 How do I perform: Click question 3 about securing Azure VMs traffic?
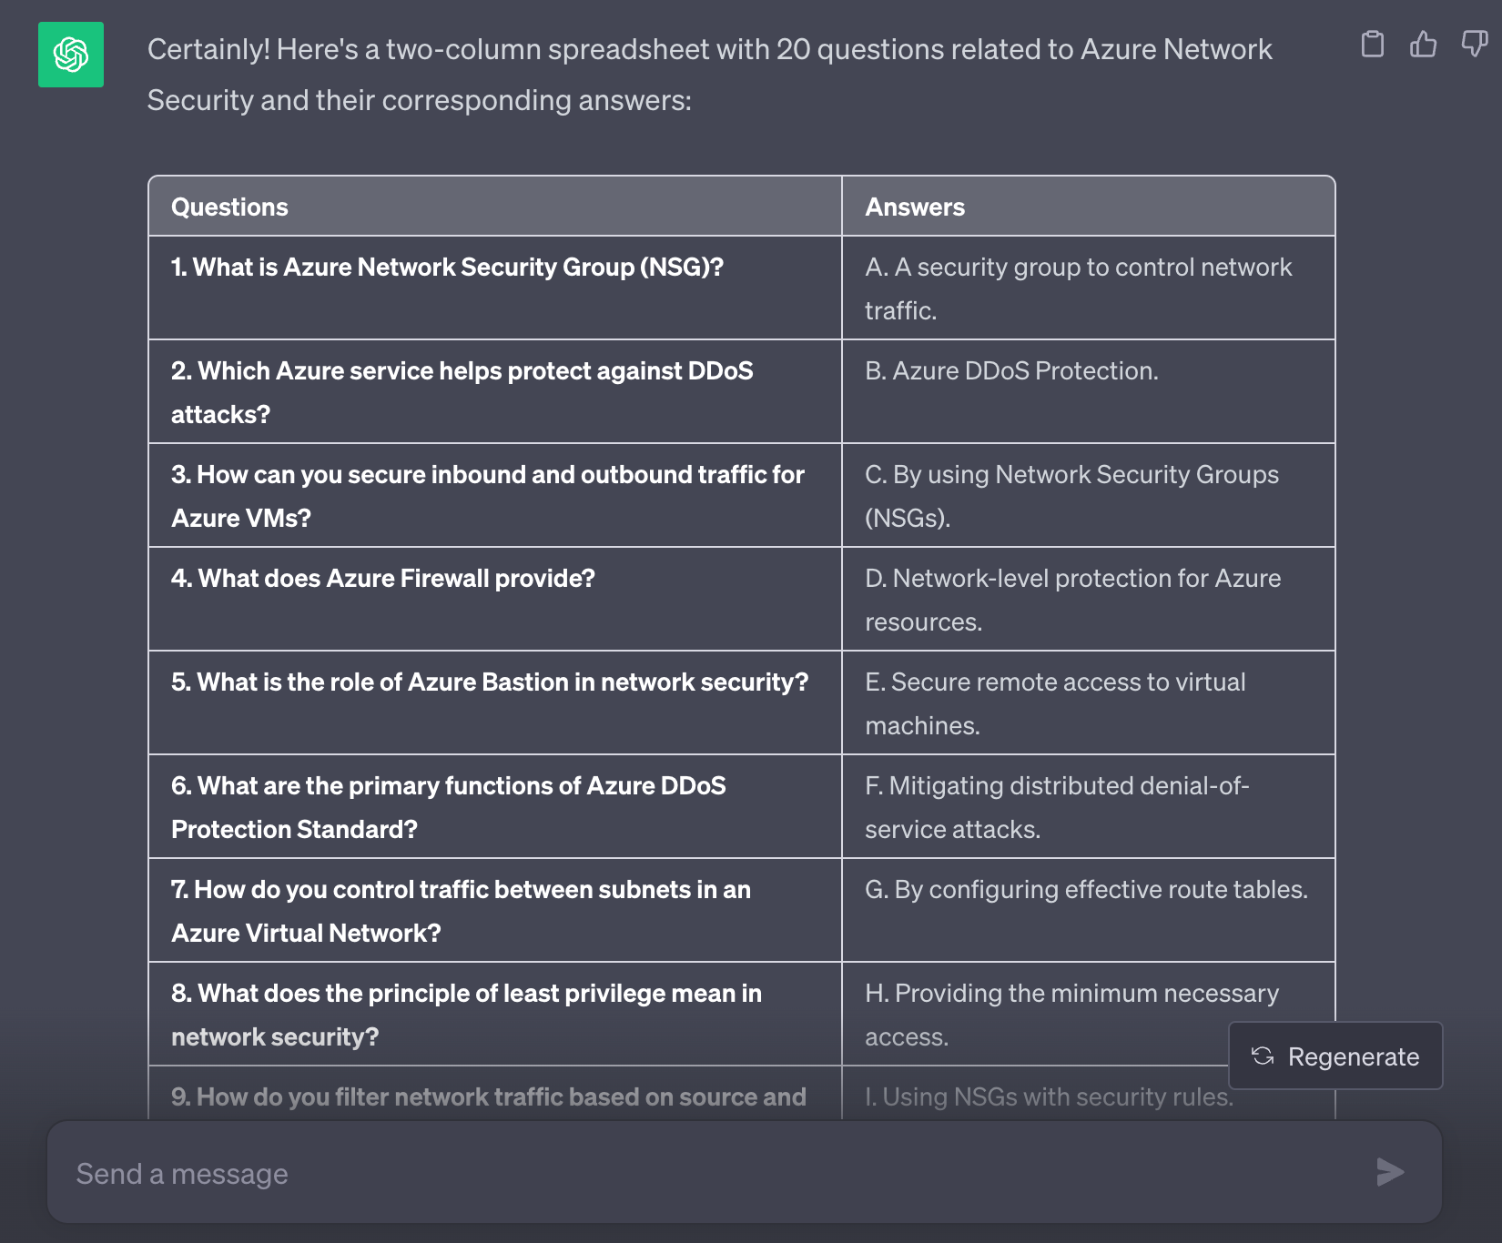click(487, 496)
